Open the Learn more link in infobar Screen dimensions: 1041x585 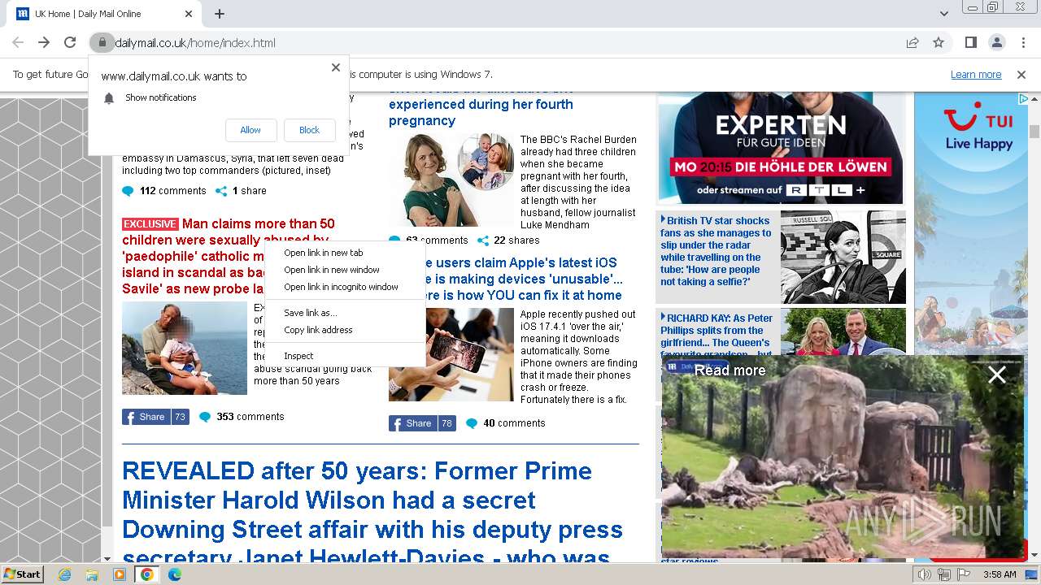976,74
